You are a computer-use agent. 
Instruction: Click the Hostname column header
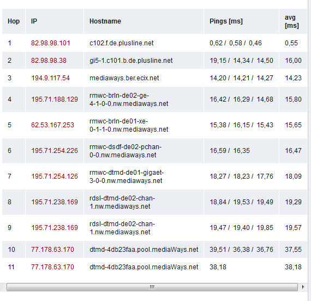[143, 21]
